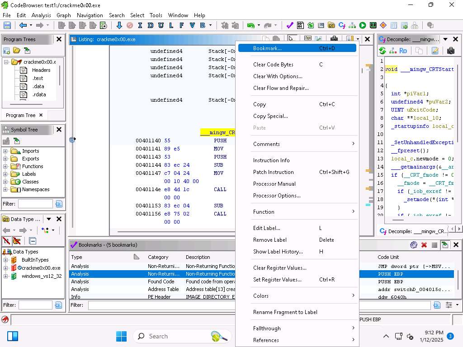Open the Analysis menu in menu bar
The height and width of the screenshot is (347, 463).
[x=41, y=15]
